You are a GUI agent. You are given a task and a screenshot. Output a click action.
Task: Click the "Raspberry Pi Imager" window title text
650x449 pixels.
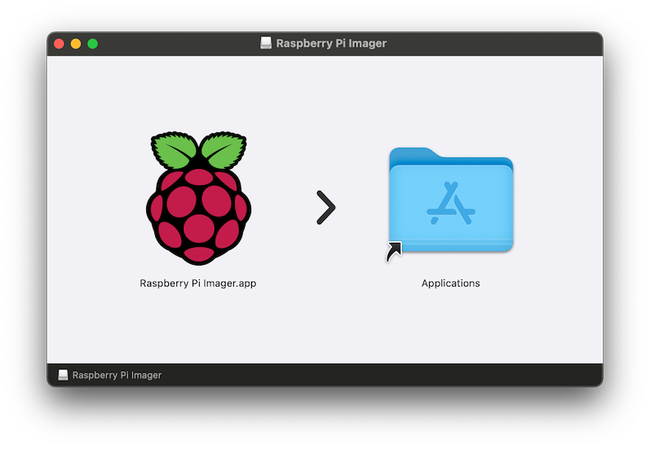331,43
